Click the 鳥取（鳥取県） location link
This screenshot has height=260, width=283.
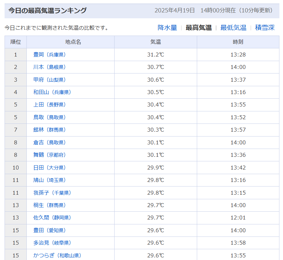click(49, 117)
